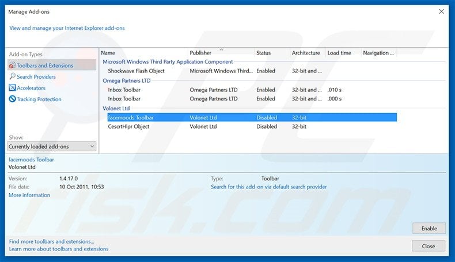Open Find more toolbars and extensions link
The width and height of the screenshot is (455, 262).
(52, 241)
